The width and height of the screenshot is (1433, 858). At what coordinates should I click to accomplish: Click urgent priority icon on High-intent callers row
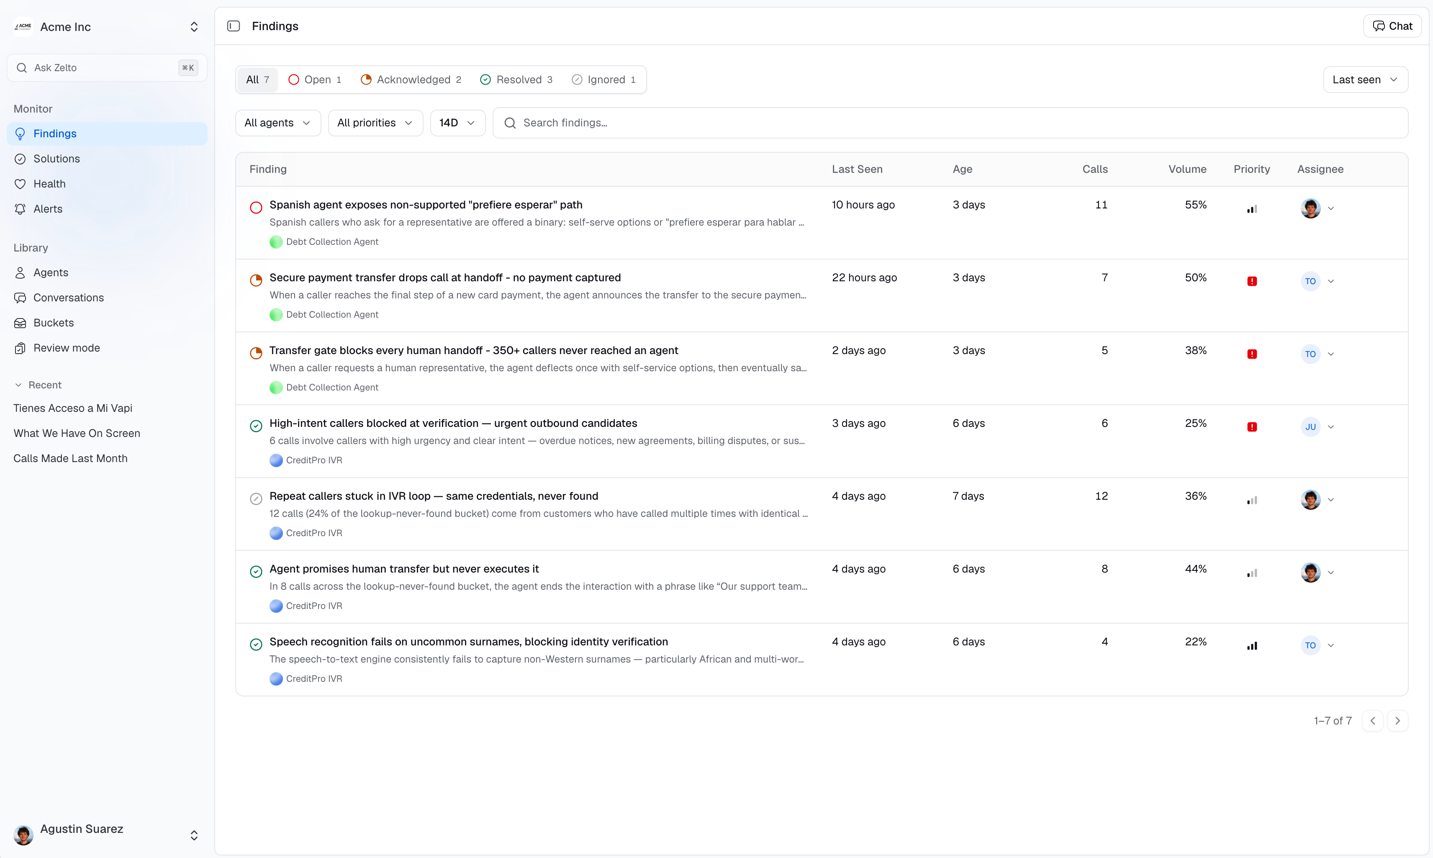(x=1252, y=427)
